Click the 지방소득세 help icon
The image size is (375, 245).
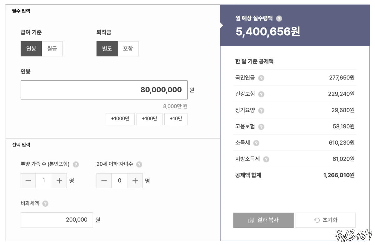tap(266, 159)
